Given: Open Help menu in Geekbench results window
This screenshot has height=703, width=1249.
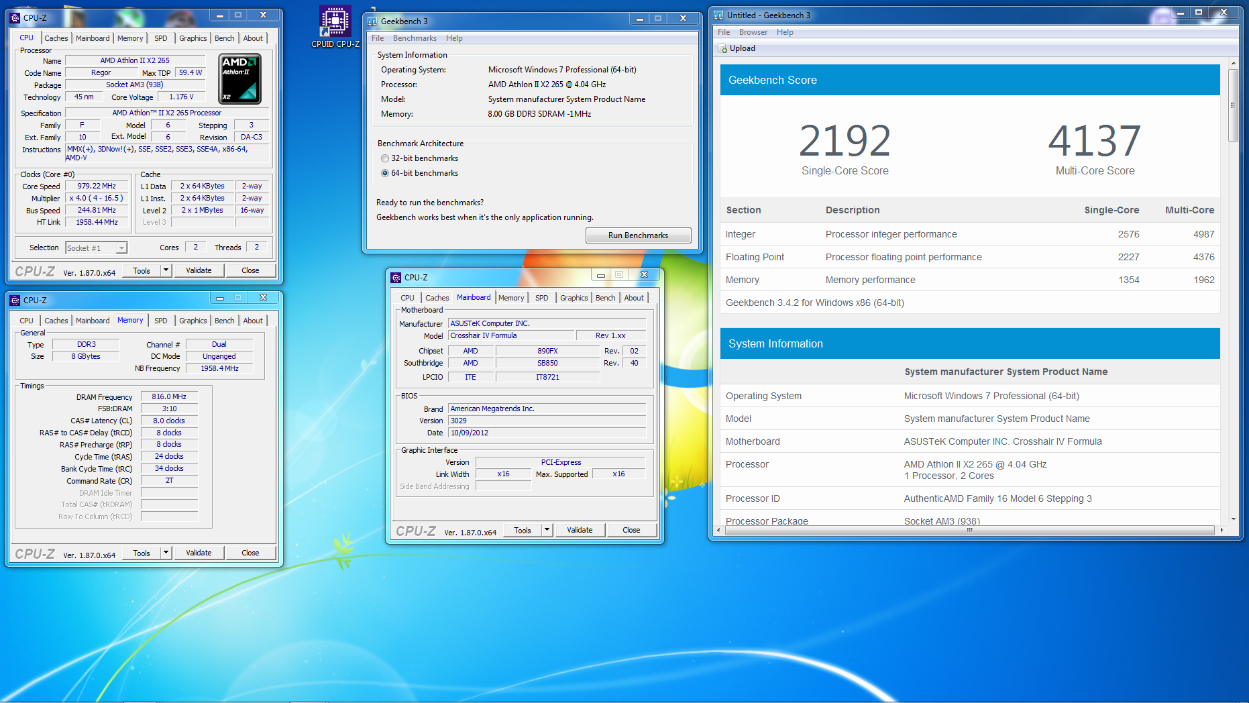Looking at the screenshot, I should click(785, 32).
